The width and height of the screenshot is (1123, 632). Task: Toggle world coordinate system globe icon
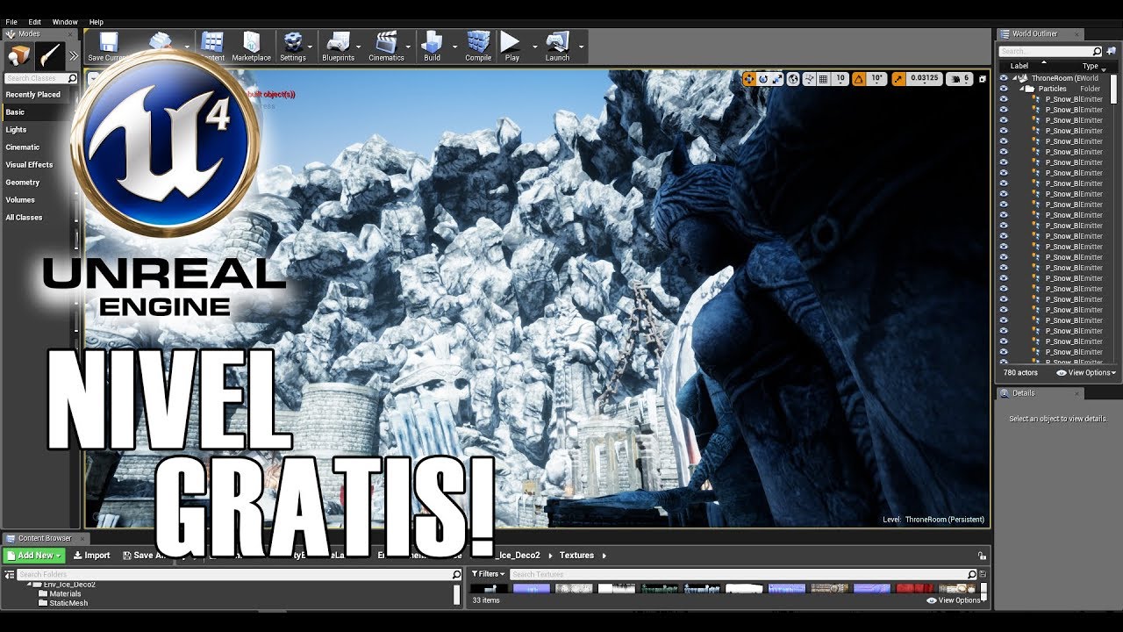793,79
